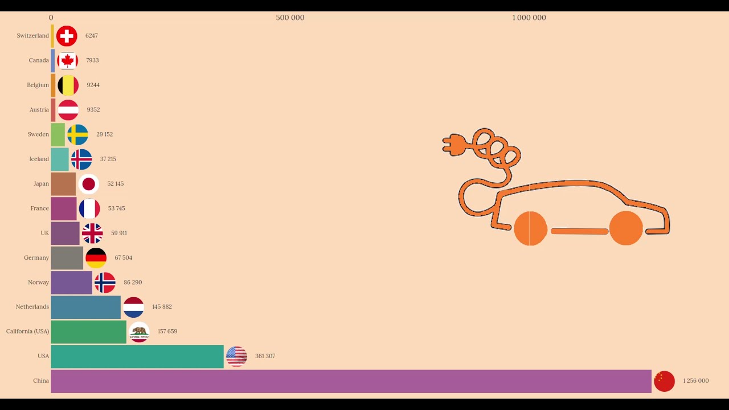
Task: Click the orange electric car illustration
Action: pyautogui.click(x=556, y=187)
